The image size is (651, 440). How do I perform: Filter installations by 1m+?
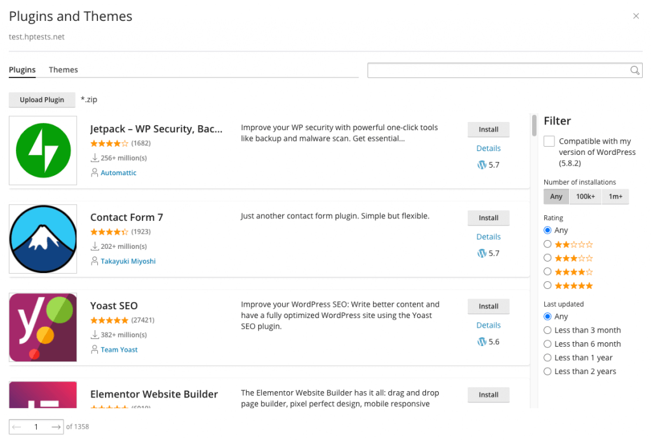tap(615, 197)
